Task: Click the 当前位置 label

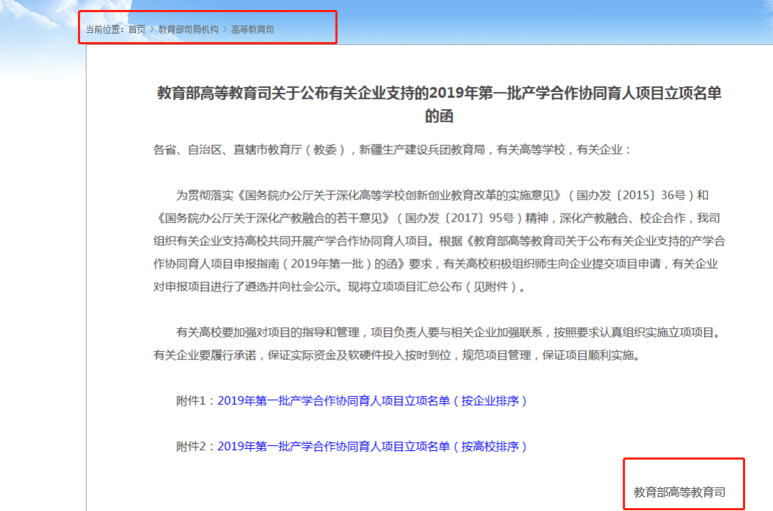Action: click(x=104, y=29)
